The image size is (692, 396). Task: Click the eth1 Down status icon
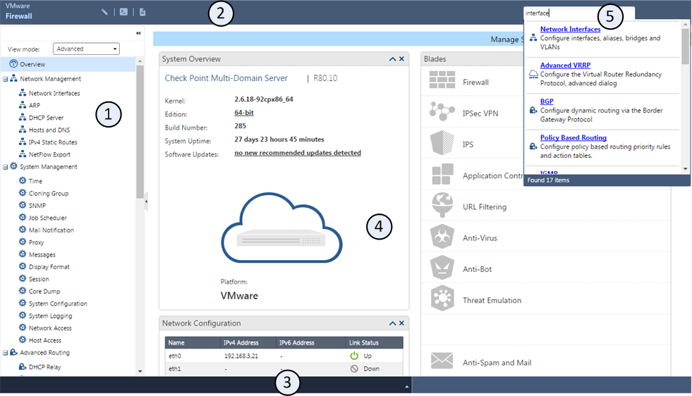(354, 369)
